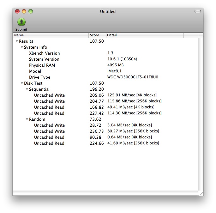Click detail 0.64 MB/sec [4K blocks]
Viewport: 216px width, 213px height.
click(x=129, y=137)
